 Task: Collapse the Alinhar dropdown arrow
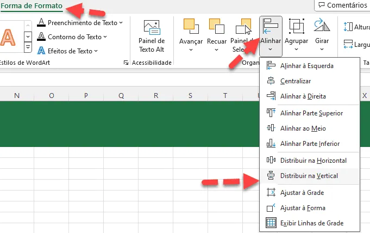coord(271,49)
